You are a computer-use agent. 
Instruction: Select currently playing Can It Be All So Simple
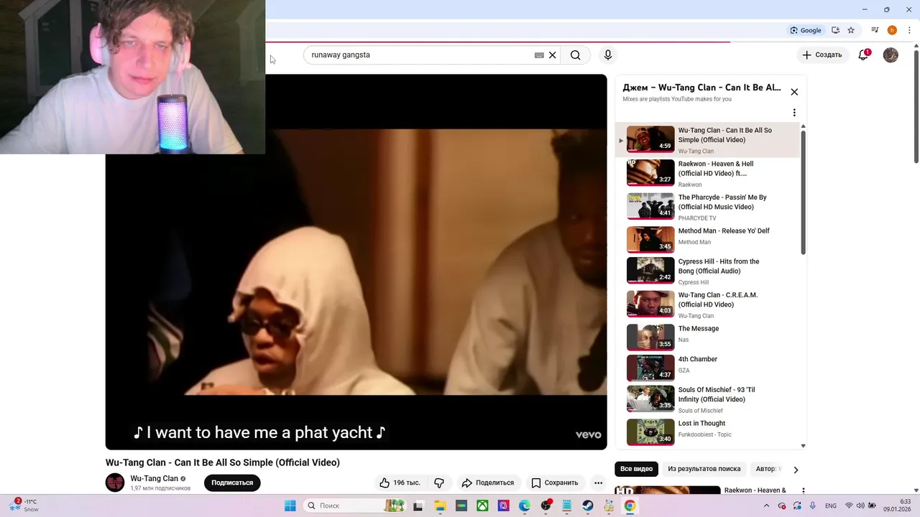pyautogui.click(x=708, y=140)
